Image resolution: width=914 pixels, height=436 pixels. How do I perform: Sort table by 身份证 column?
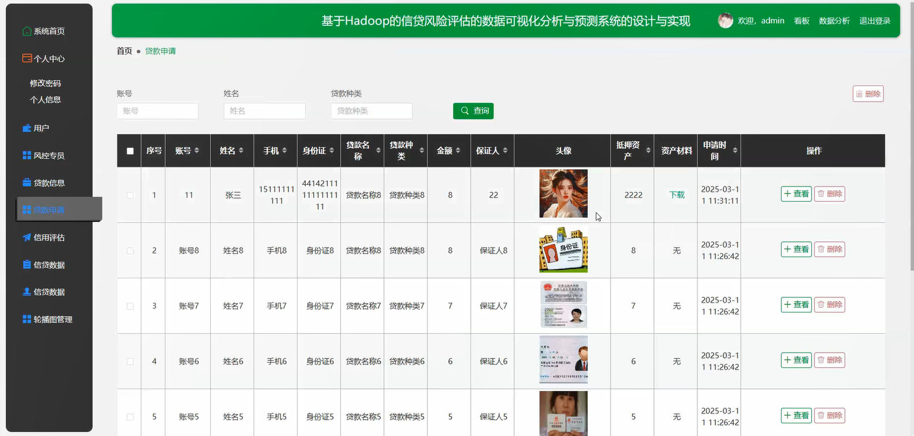(332, 150)
